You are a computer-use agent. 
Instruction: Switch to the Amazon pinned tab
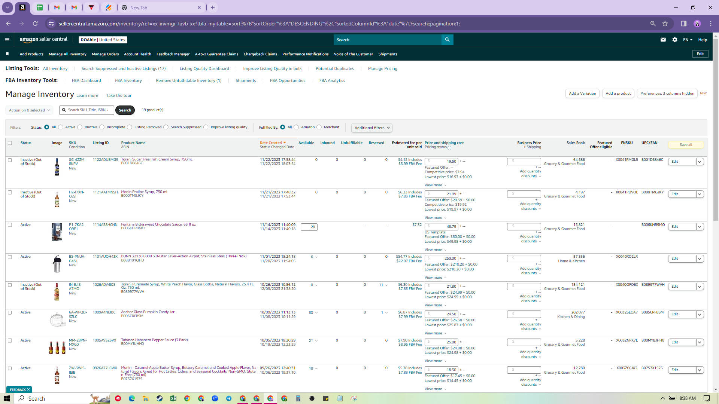tap(22, 7)
